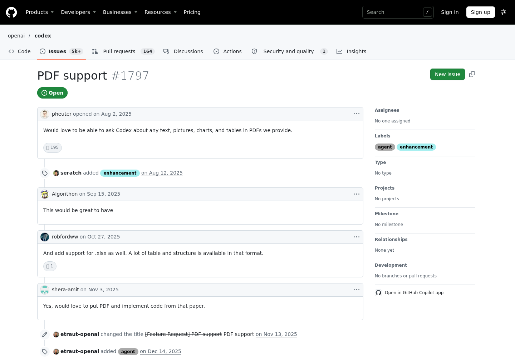Image resolution: width=515 pixels, height=357 pixels.
Task: Switch to the Actions tab
Action: (228, 51)
